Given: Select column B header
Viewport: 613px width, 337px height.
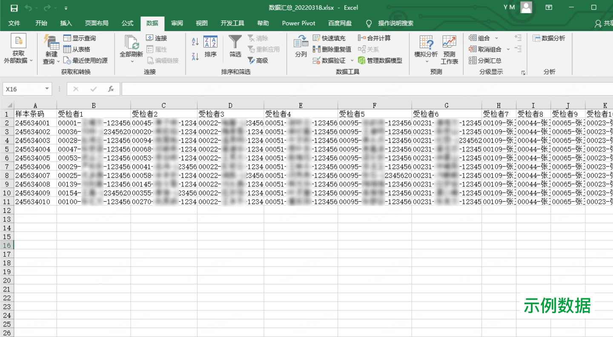Looking at the screenshot, I should pos(94,106).
